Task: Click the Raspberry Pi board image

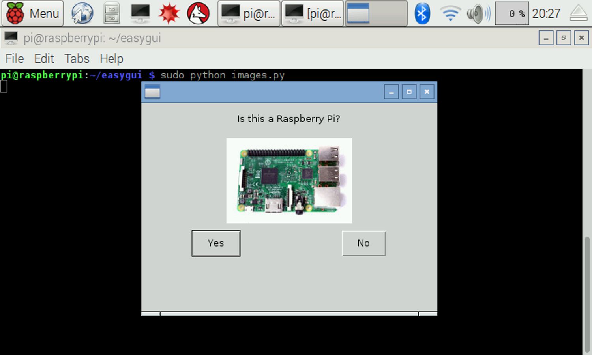Action: (x=289, y=181)
